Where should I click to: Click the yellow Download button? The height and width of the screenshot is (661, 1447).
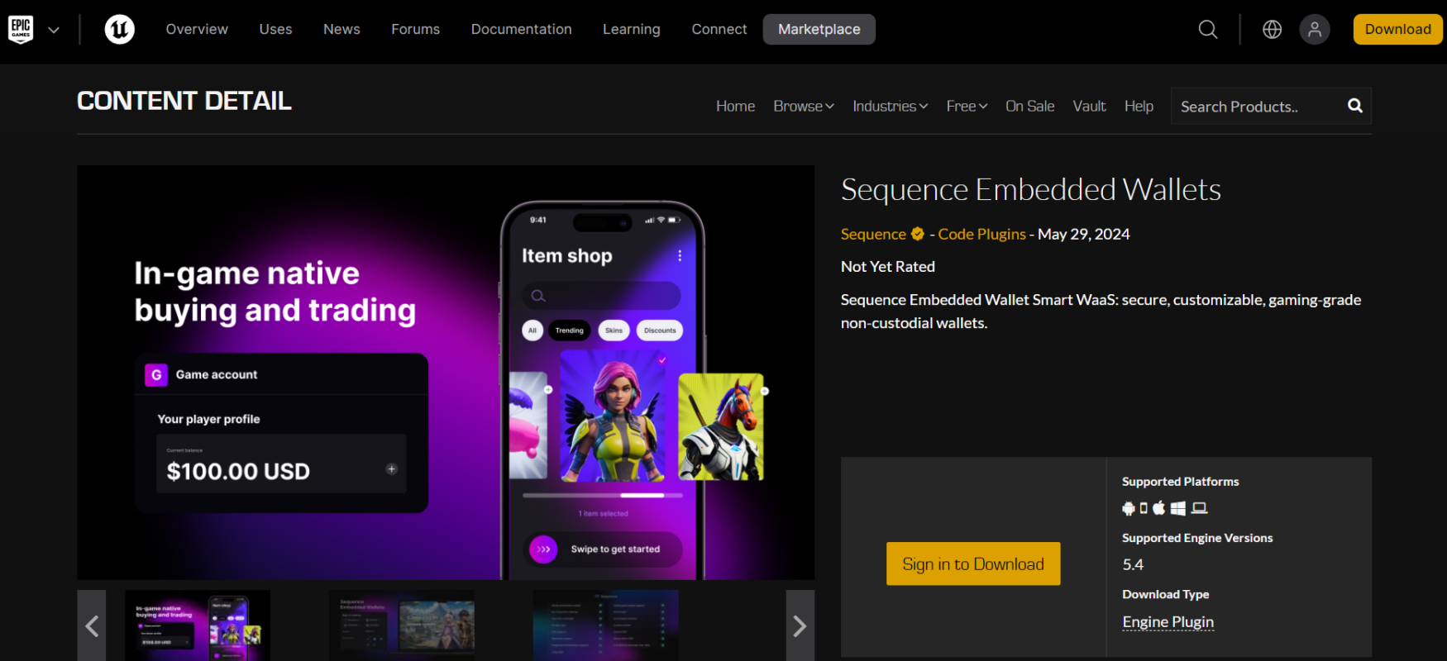pos(1397,30)
